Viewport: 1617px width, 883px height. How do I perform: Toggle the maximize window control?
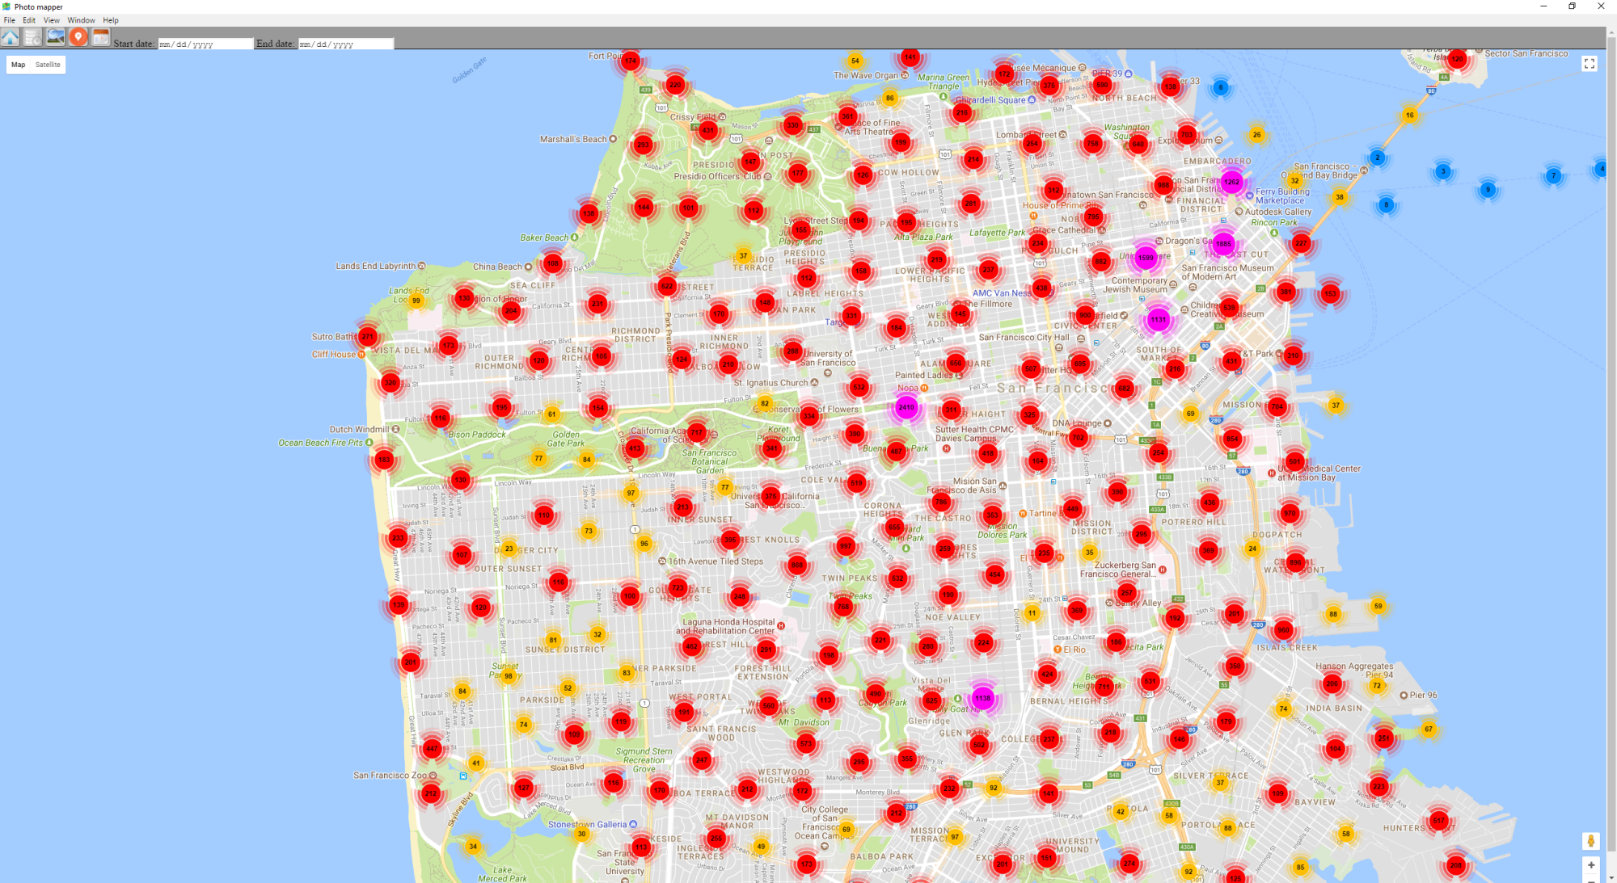pos(1571,6)
